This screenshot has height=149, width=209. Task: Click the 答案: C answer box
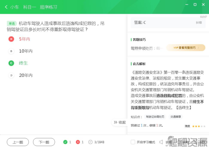pos(168,23)
